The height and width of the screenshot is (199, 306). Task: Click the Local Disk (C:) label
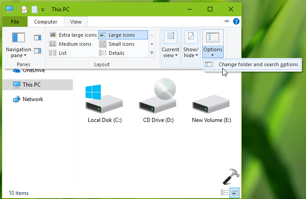105,120
